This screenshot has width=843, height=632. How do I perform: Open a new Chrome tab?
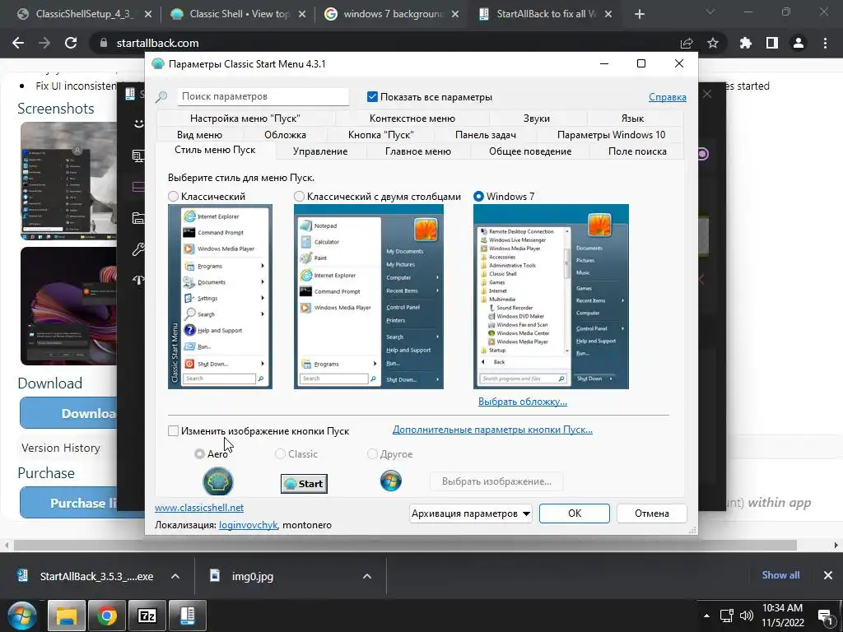(639, 15)
